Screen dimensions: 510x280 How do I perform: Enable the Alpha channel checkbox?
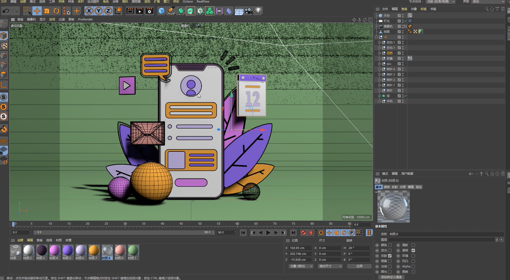pos(413,267)
